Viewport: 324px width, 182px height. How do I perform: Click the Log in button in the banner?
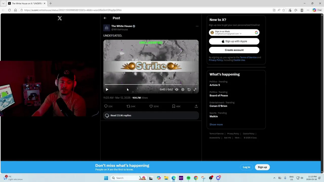(x=247, y=167)
